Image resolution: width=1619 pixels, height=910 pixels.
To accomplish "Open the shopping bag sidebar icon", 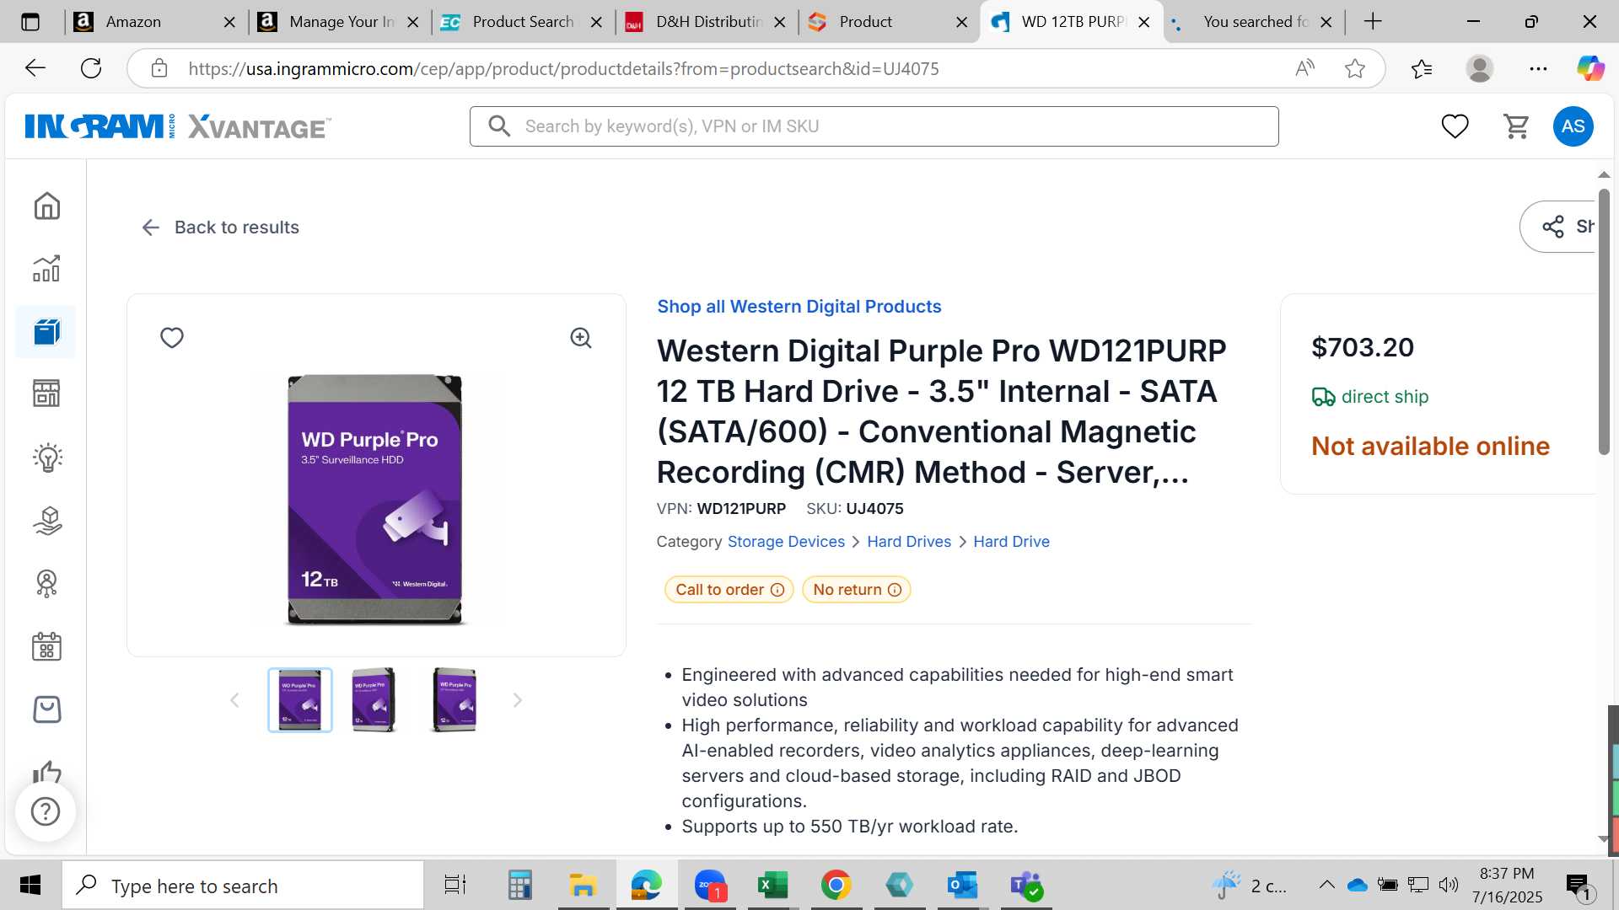I will (46, 709).
